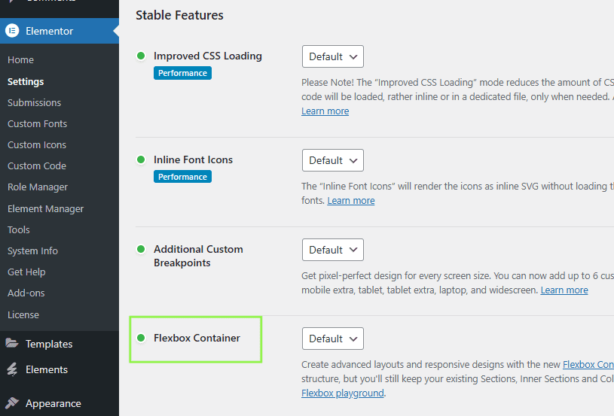Click green status dot beside Improved CSS Loading
The height and width of the screenshot is (416, 614).
tap(141, 56)
